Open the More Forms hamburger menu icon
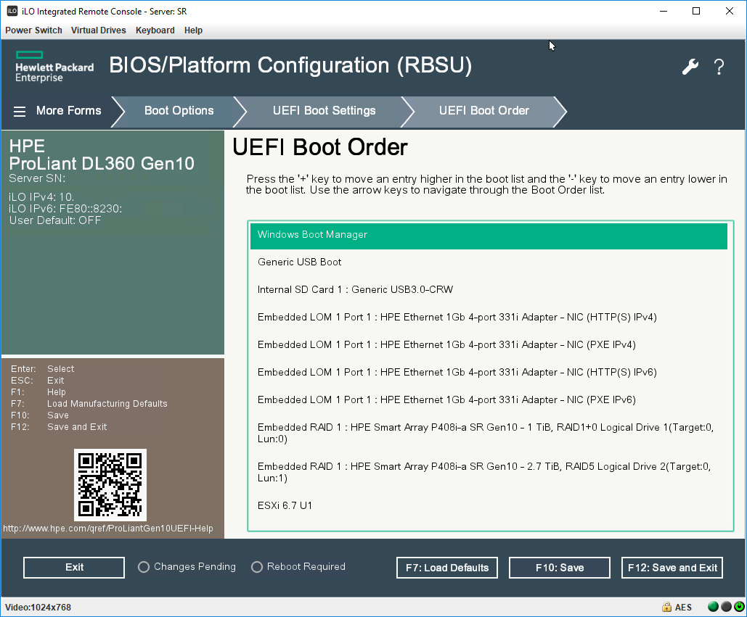 [x=20, y=112]
